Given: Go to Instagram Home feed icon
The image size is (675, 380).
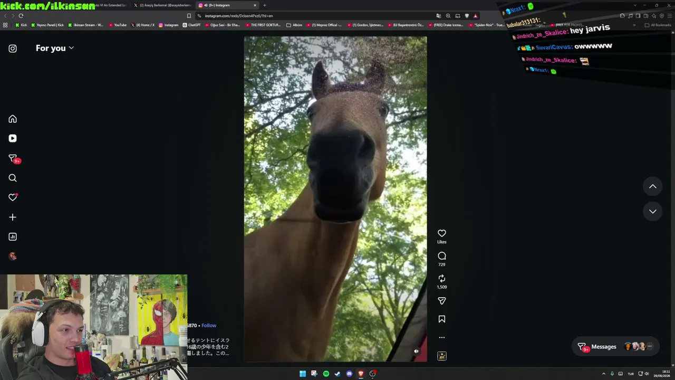Looking at the screenshot, I should (x=13, y=119).
